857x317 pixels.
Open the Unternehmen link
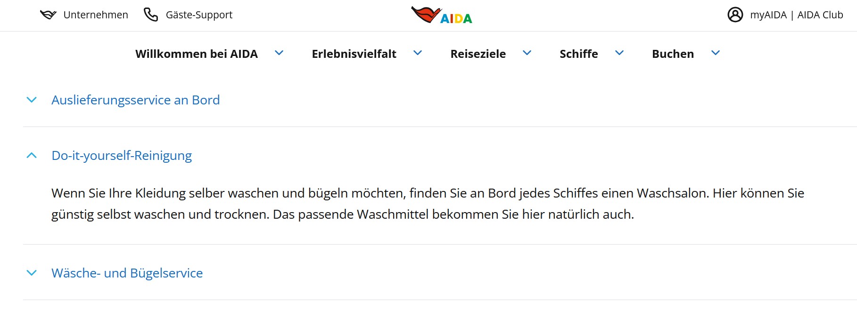click(x=96, y=15)
